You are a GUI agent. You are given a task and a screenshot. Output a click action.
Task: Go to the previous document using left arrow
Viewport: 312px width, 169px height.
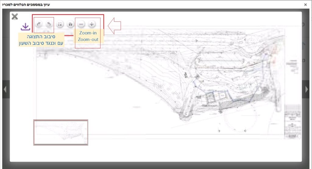coord(5,89)
